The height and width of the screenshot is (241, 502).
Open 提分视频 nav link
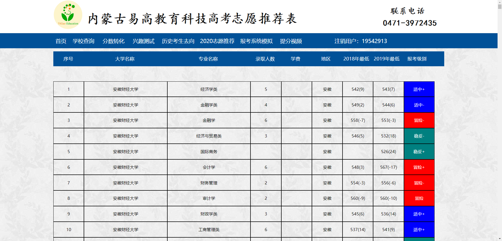[291, 41]
